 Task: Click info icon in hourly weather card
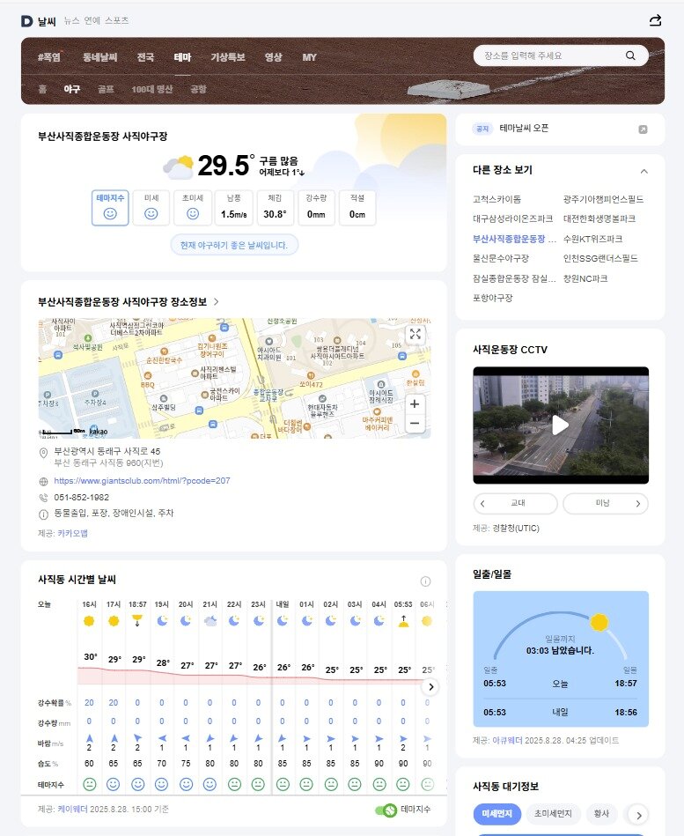[425, 581]
